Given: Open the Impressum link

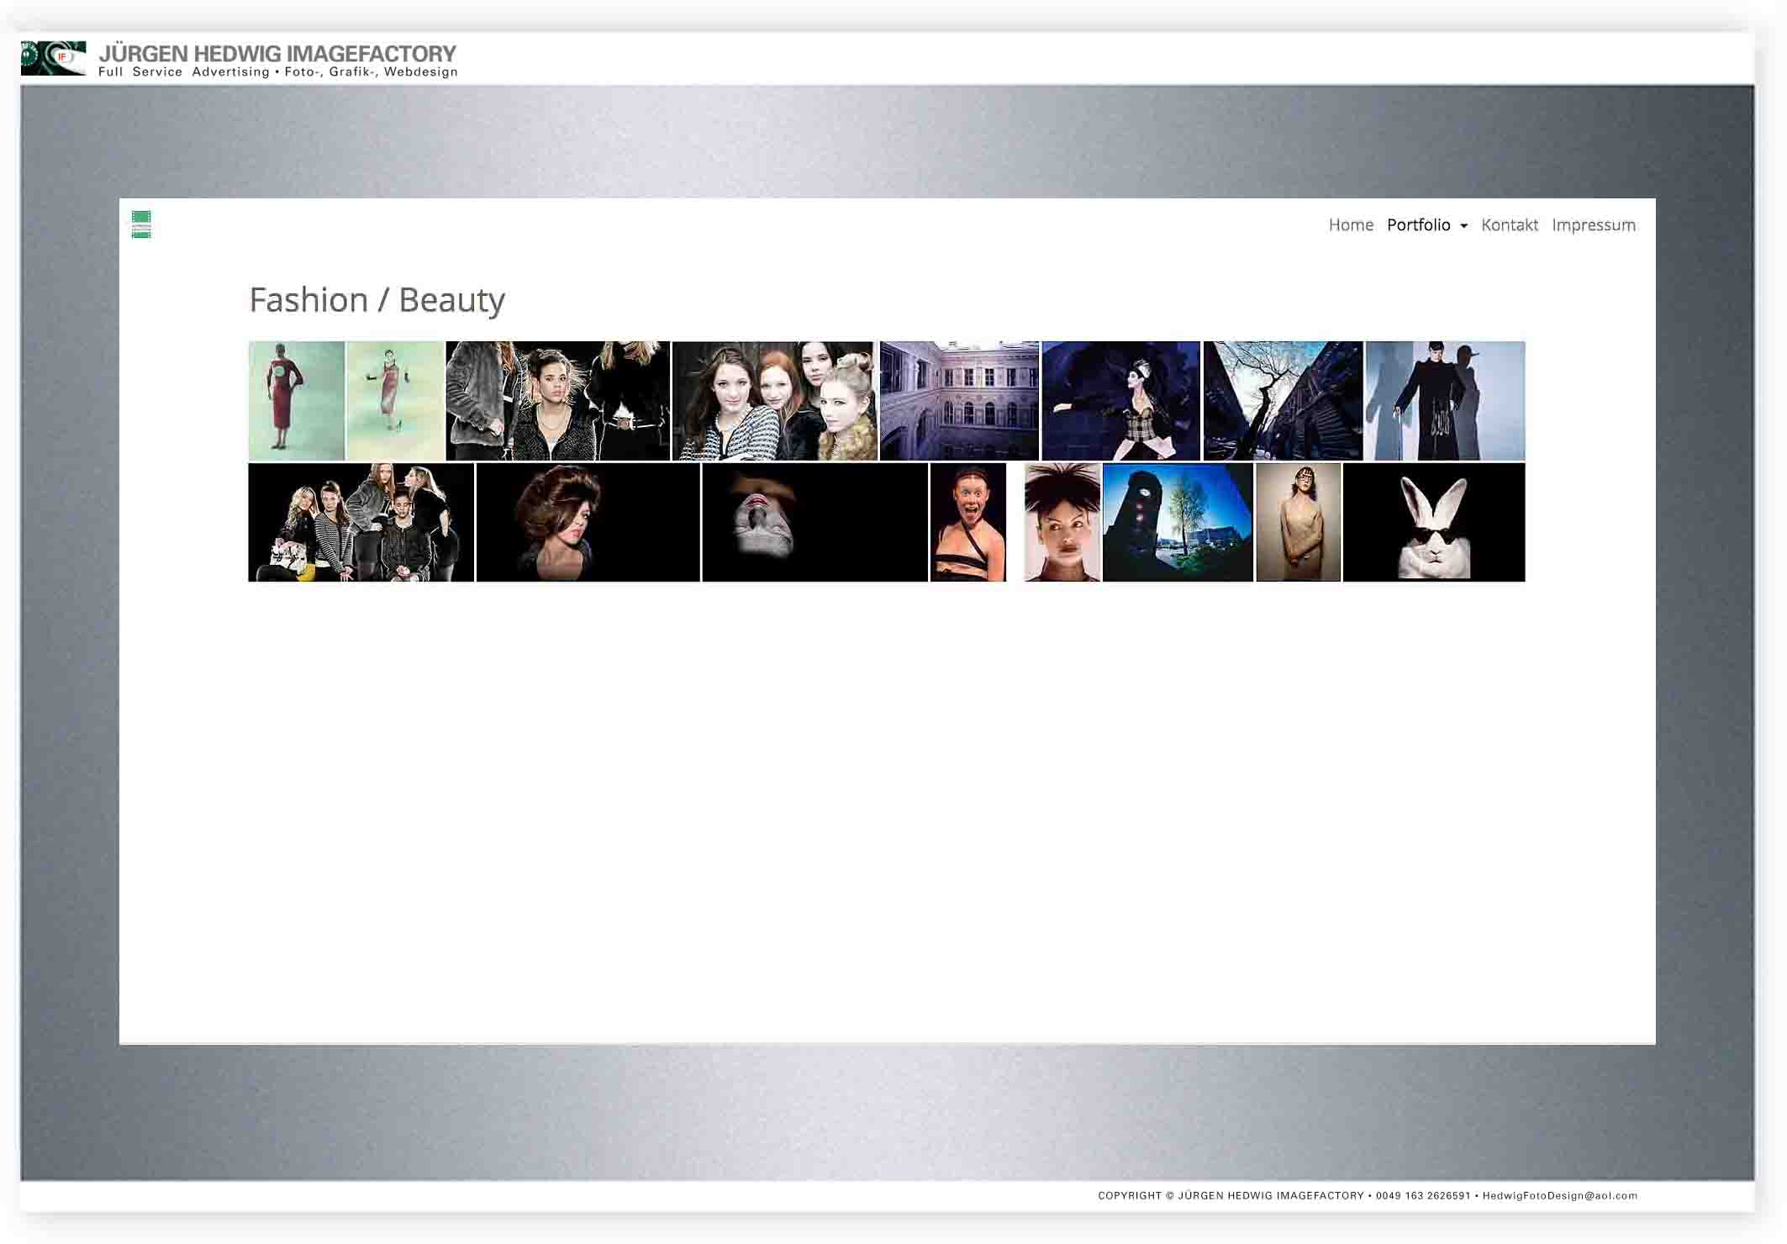Looking at the screenshot, I should (x=1593, y=224).
